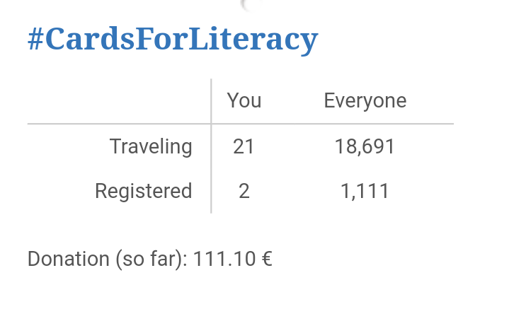Click the empty top-left table header cell
The height and width of the screenshot is (309, 509).
pos(119,101)
